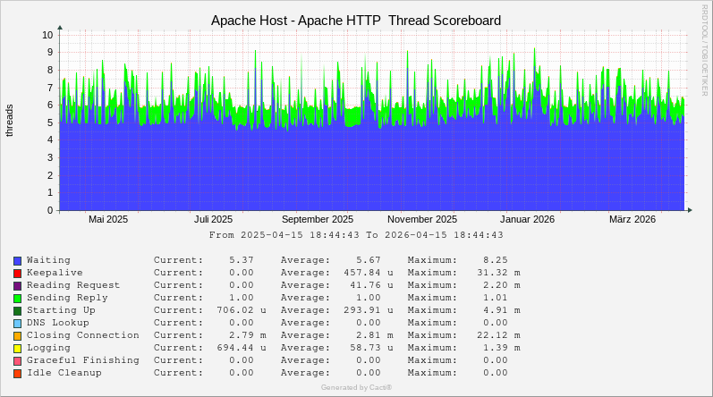Click the date range text below the graph
The image size is (713, 397).
[x=356, y=235]
